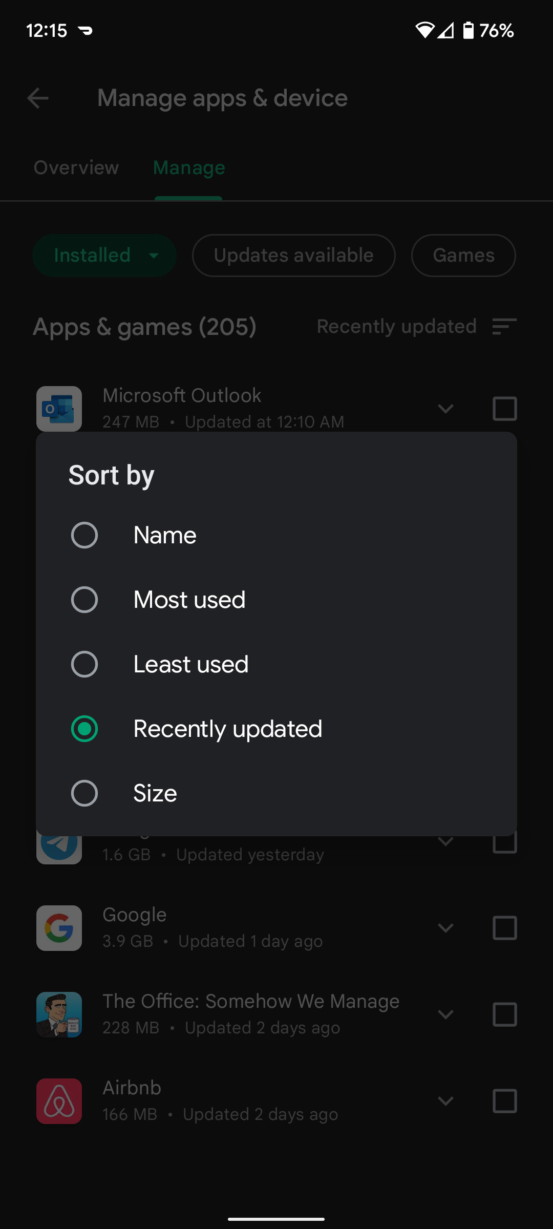Tap the battery status icon
The width and height of the screenshot is (553, 1229).
tap(468, 31)
